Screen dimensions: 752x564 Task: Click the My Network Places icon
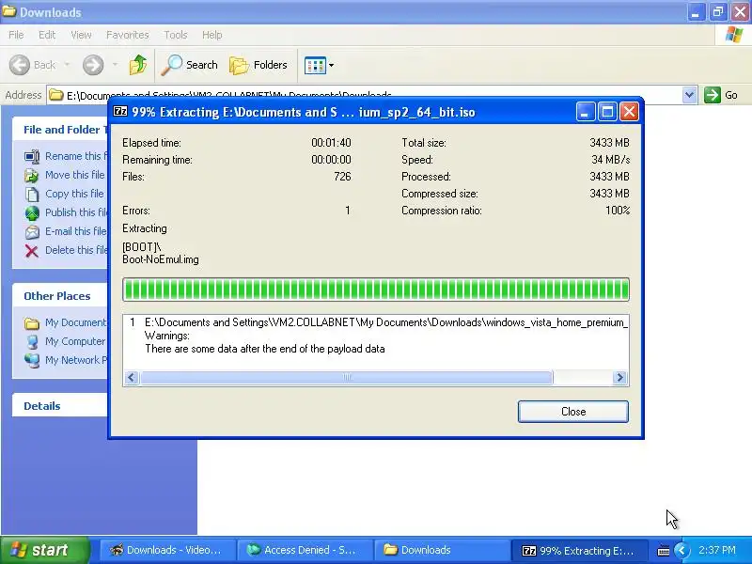click(32, 360)
